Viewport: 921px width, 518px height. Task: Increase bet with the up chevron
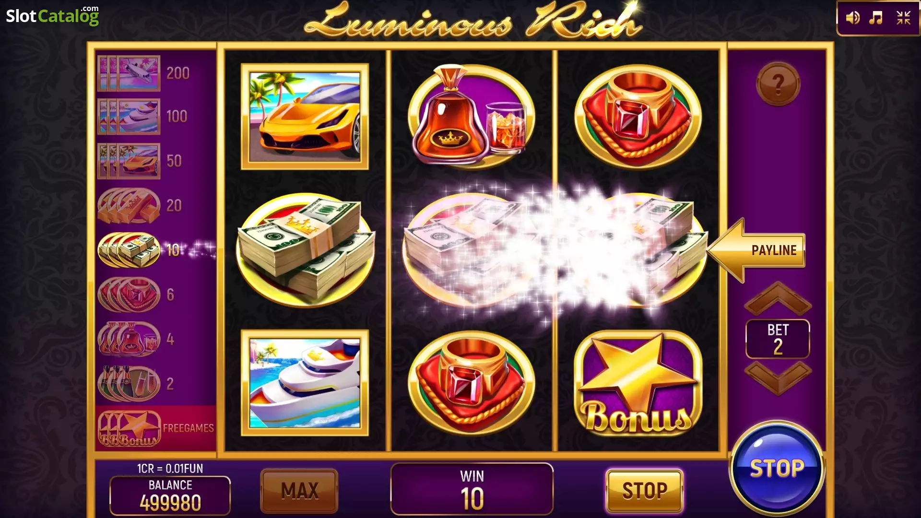point(778,298)
